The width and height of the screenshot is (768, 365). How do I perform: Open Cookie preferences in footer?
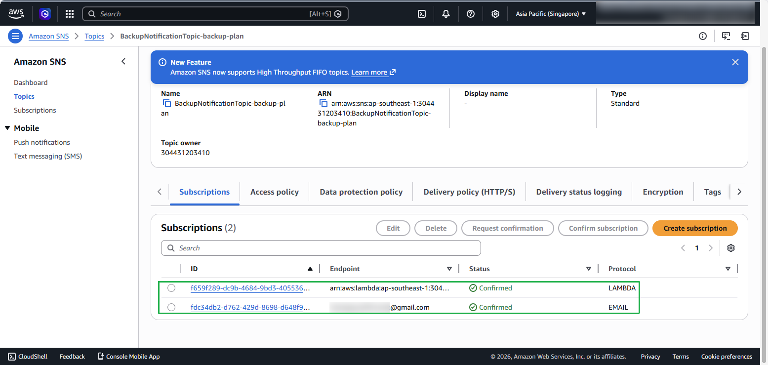pyautogui.click(x=727, y=357)
